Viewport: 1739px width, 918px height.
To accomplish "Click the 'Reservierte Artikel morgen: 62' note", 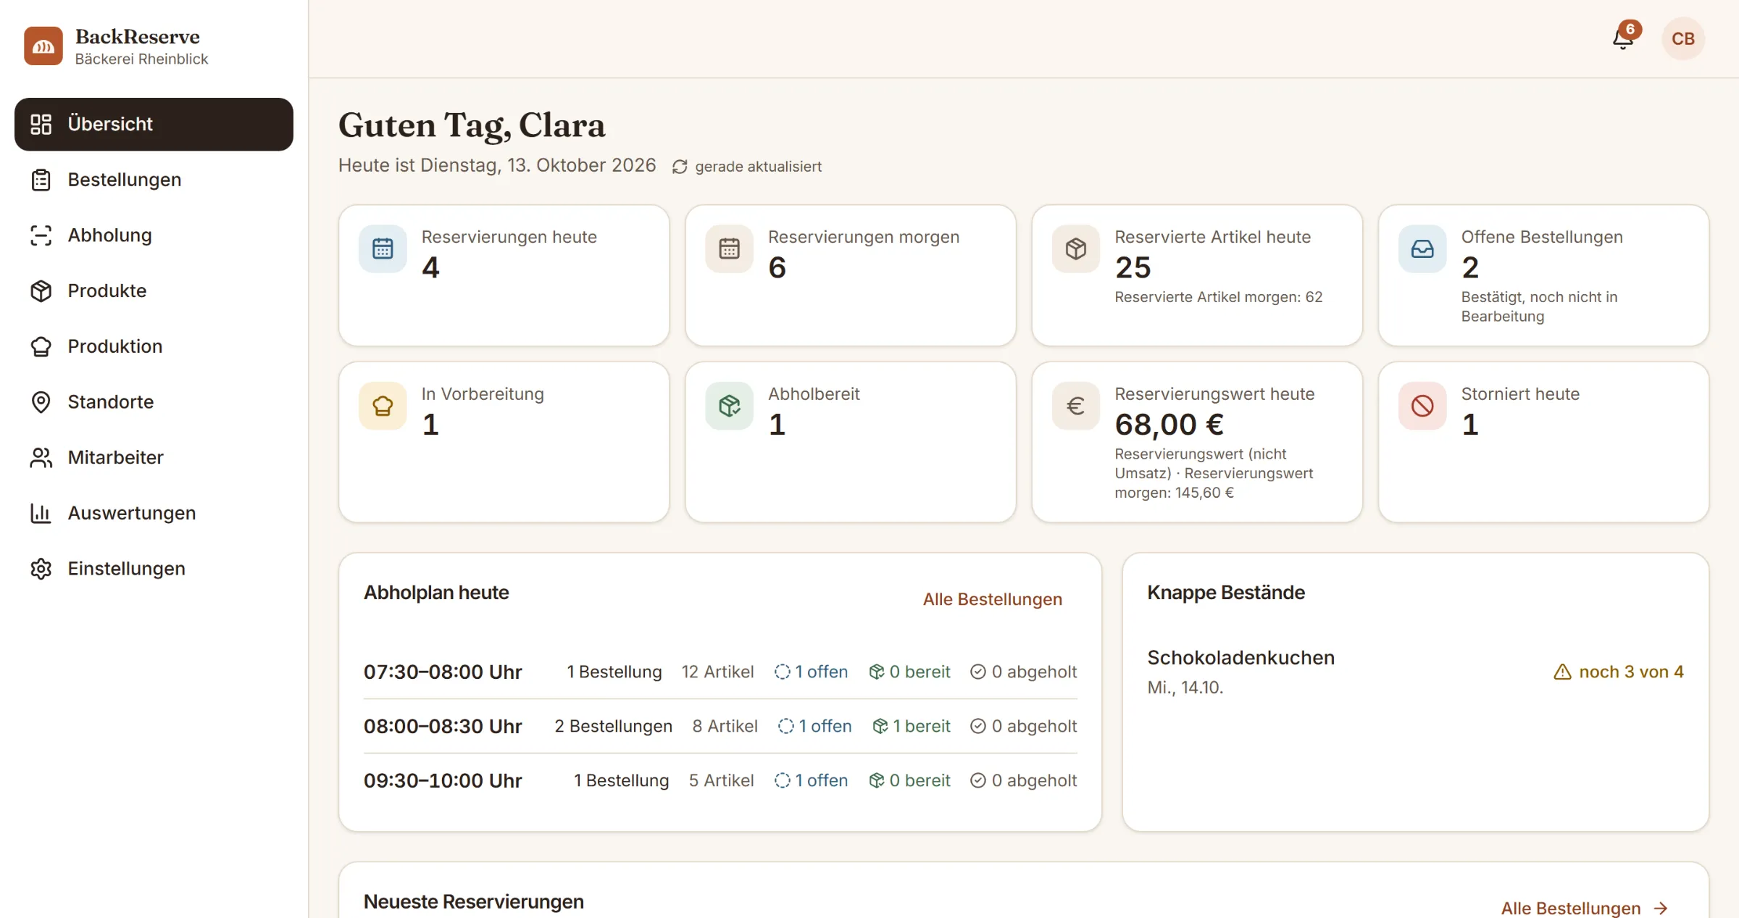I will click(1218, 297).
